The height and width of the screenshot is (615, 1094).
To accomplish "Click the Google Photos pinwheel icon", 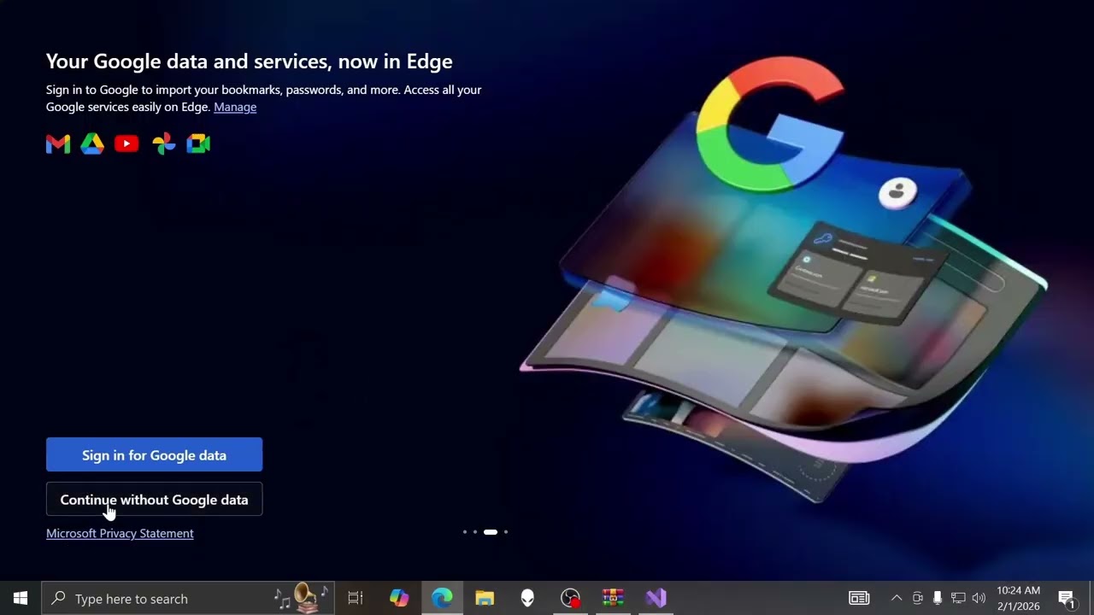I will point(163,144).
